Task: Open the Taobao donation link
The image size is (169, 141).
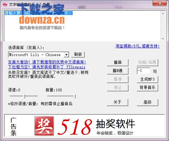Action: point(137,46)
